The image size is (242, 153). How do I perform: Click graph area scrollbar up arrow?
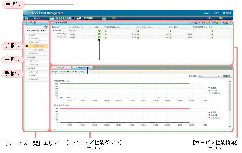(x=230, y=82)
